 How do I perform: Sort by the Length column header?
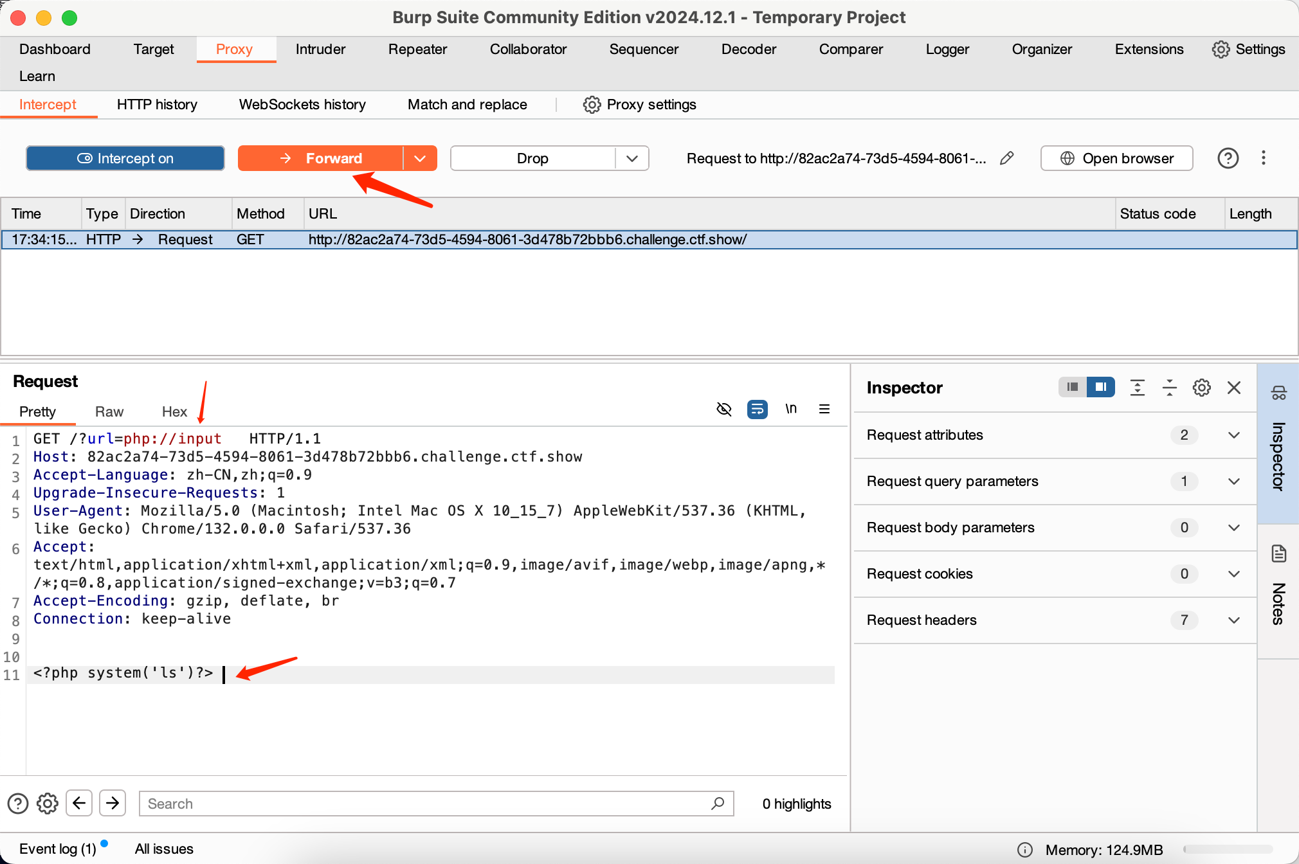click(1260, 214)
